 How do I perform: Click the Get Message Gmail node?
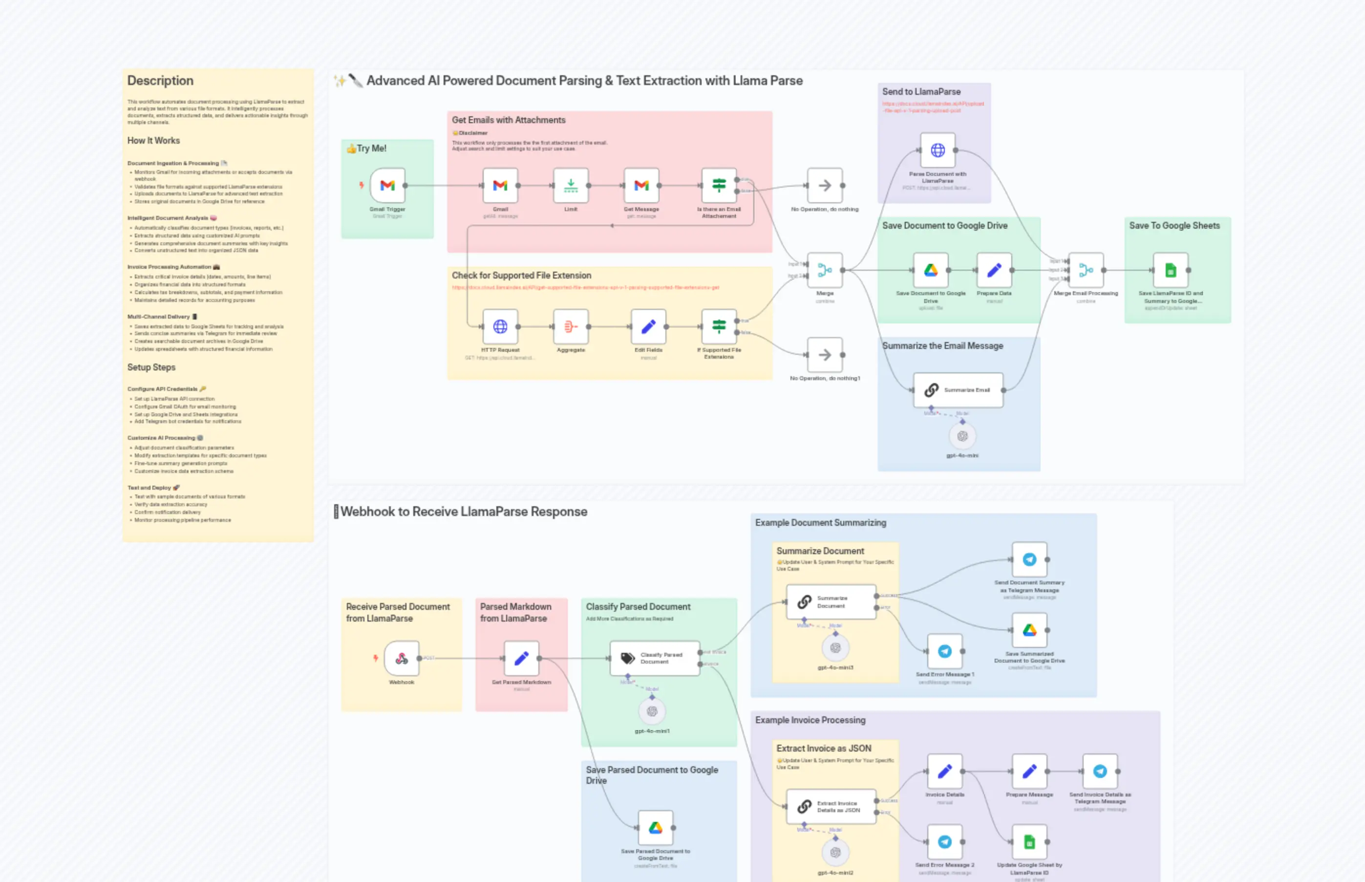coord(641,185)
